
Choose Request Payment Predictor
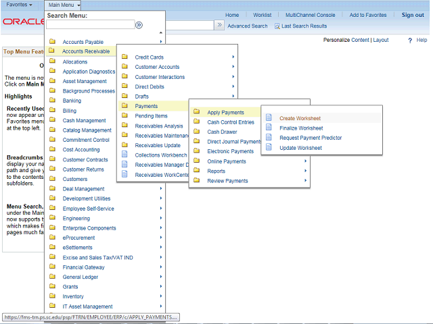pos(311,138)
